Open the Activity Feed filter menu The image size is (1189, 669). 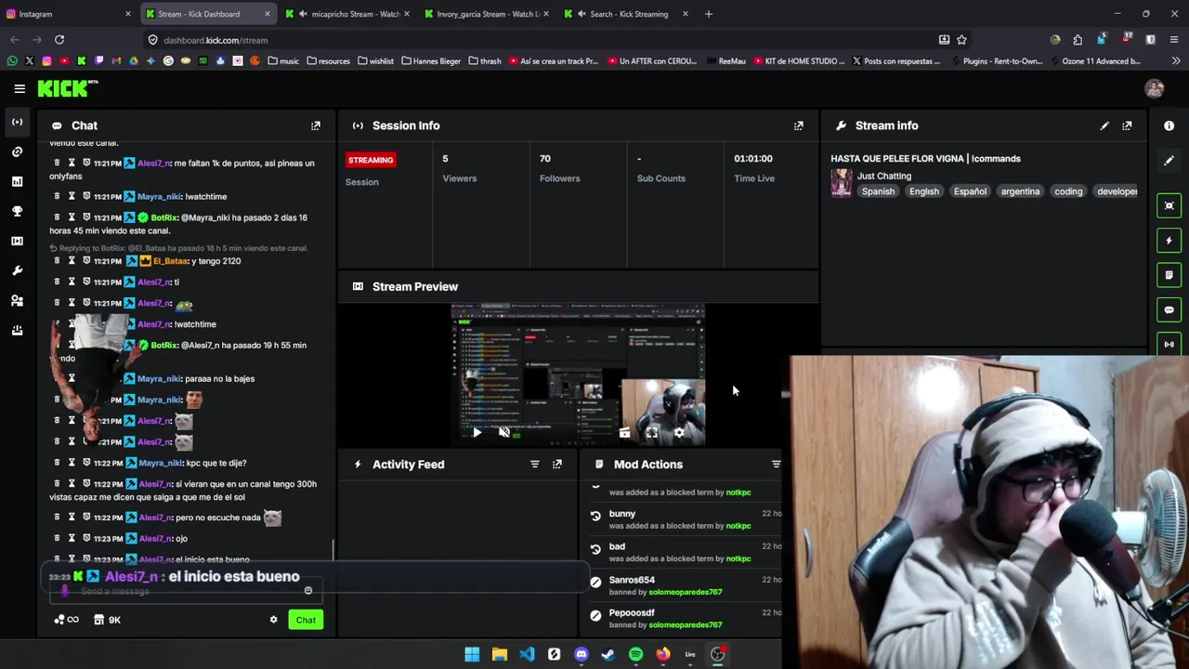point(535,465)
